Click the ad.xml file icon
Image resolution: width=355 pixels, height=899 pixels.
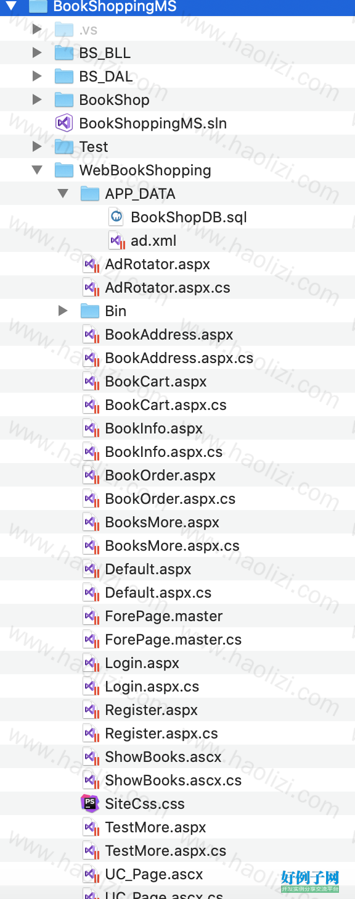click(x=116, y=241)
